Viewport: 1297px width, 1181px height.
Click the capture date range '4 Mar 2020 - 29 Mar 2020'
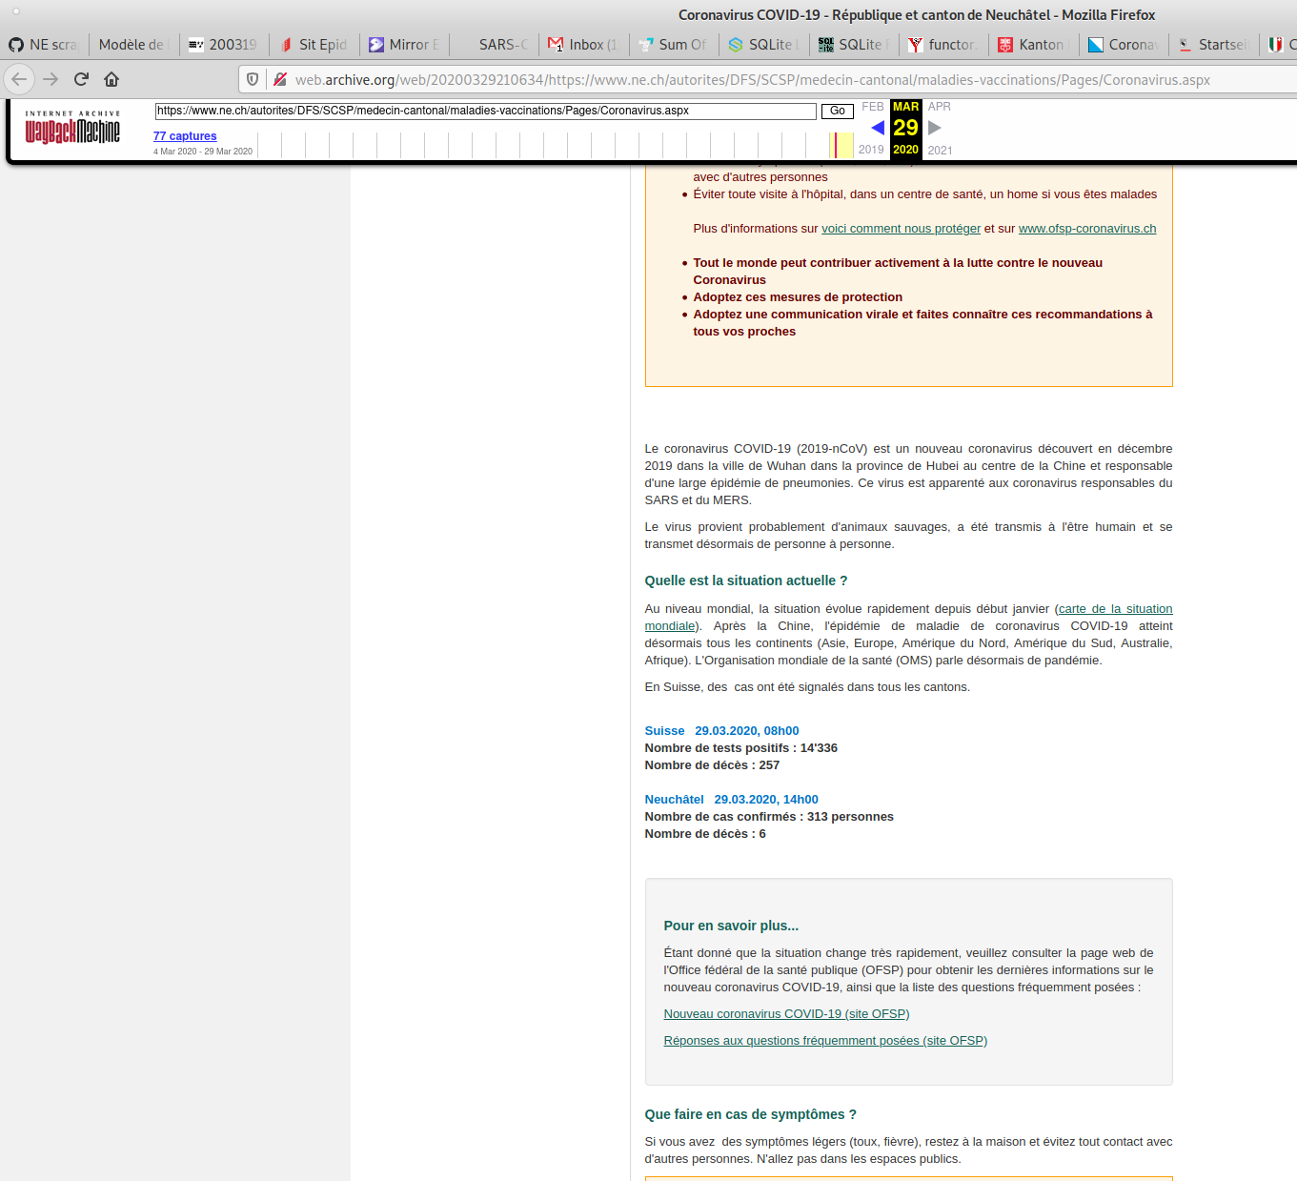(x=203, y=152)
